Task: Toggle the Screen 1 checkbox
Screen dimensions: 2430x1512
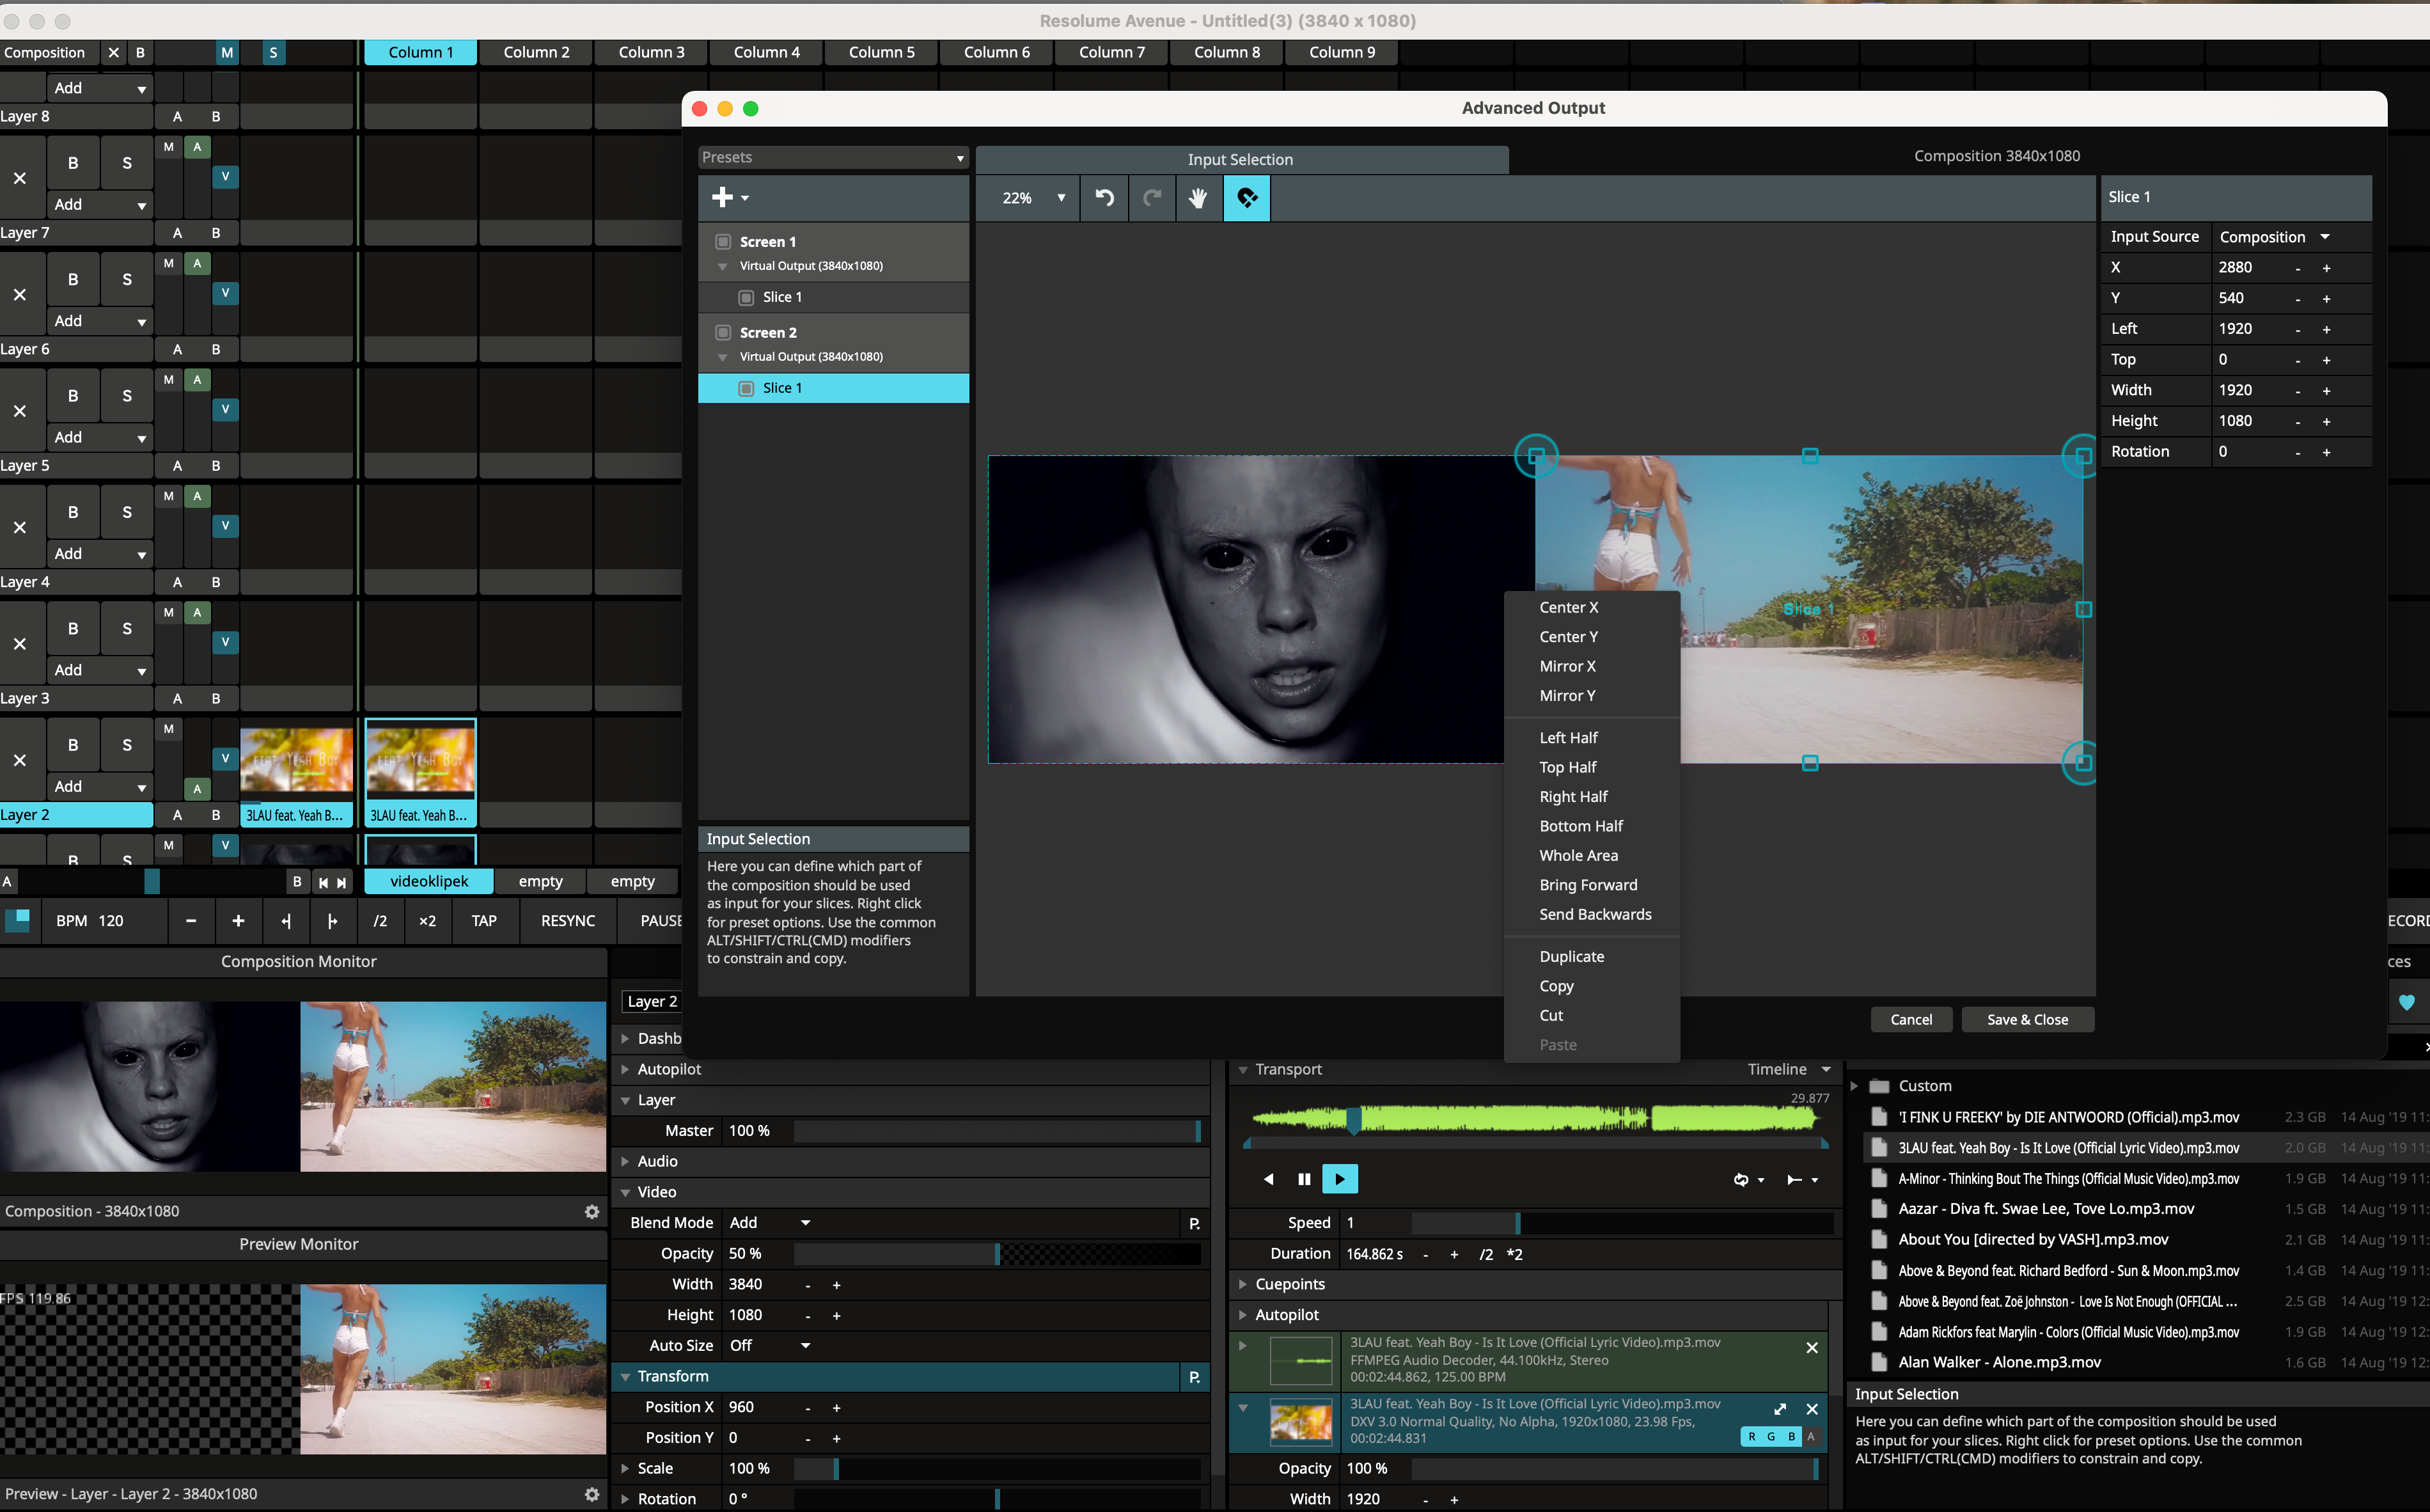Action: coord(723,242)
